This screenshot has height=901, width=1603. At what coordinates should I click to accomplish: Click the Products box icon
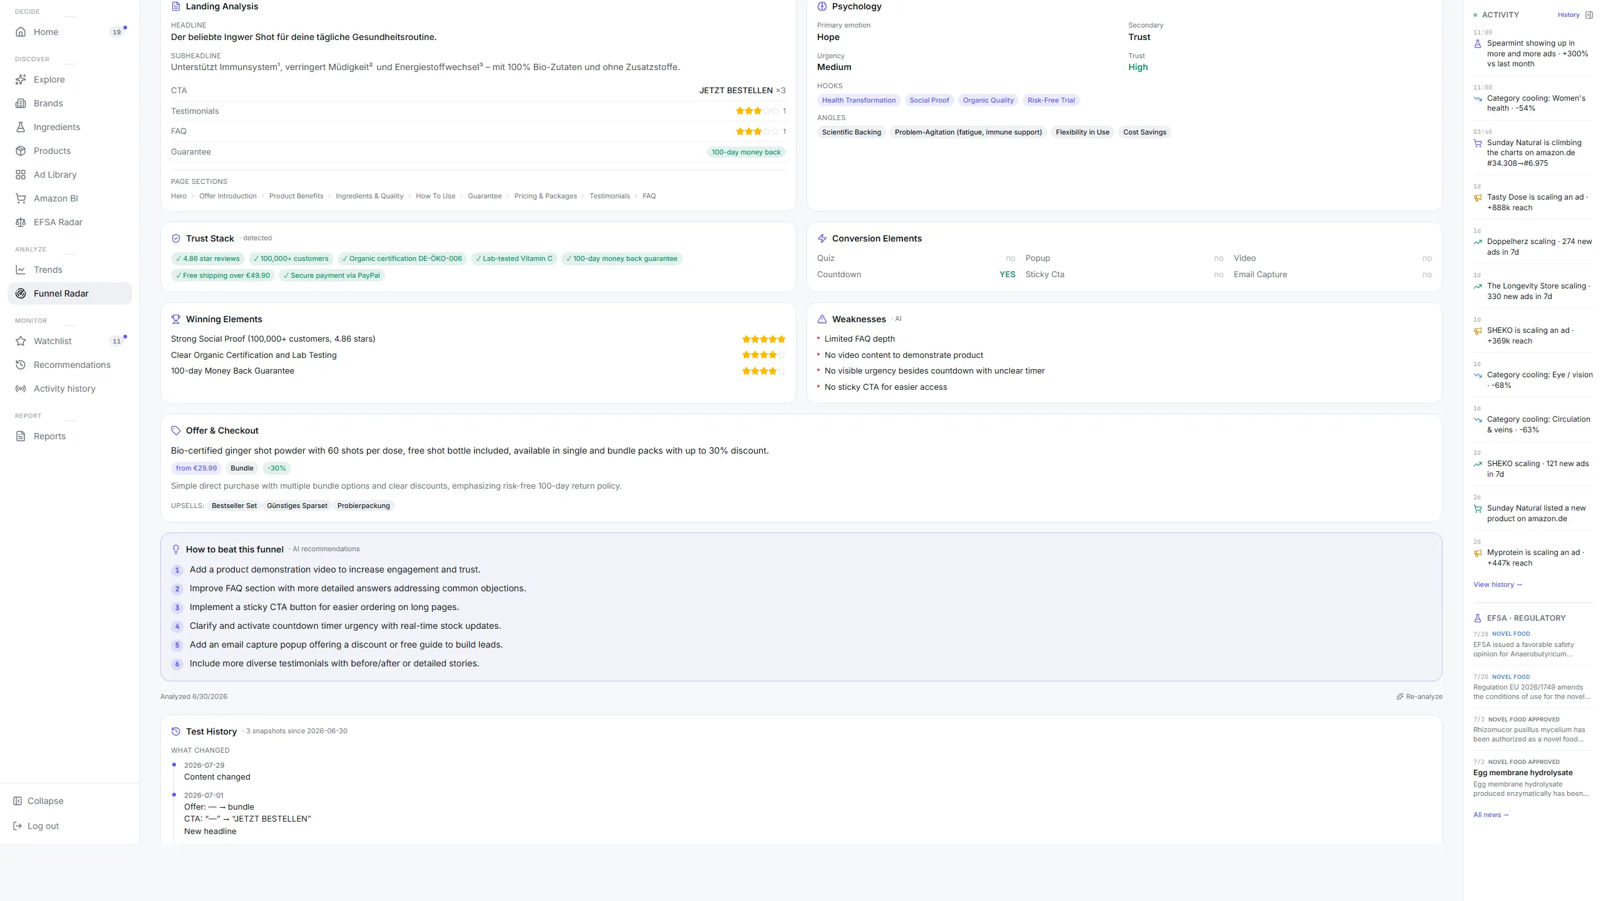click(x=21, y=151)
